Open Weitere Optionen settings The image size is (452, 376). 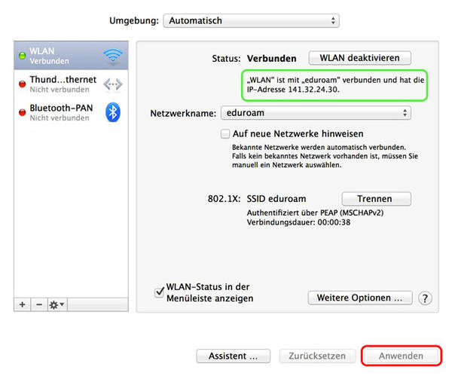pos(360,298)
